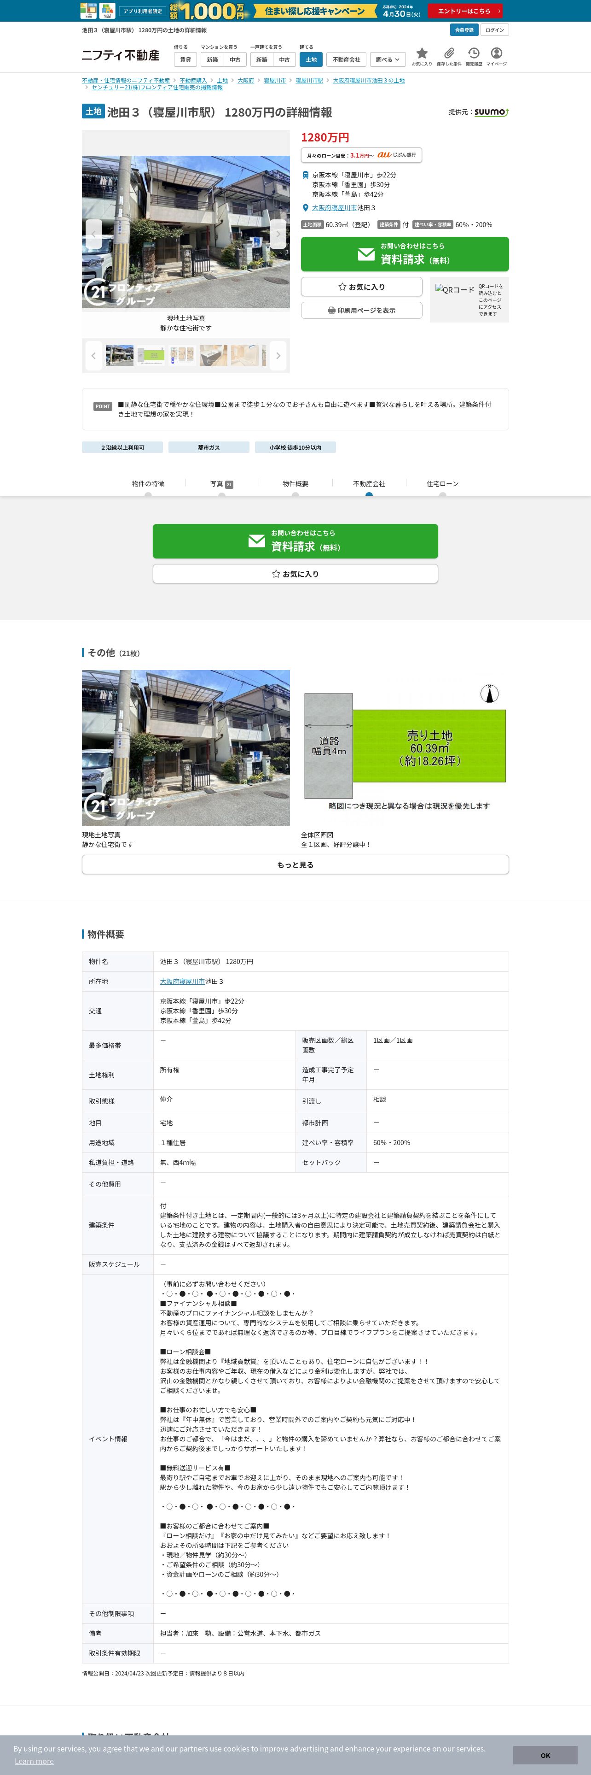The image size is (591, 1775).
Task: Advance the thumbnail strip with the right chevron
Action: click(278, 356)
